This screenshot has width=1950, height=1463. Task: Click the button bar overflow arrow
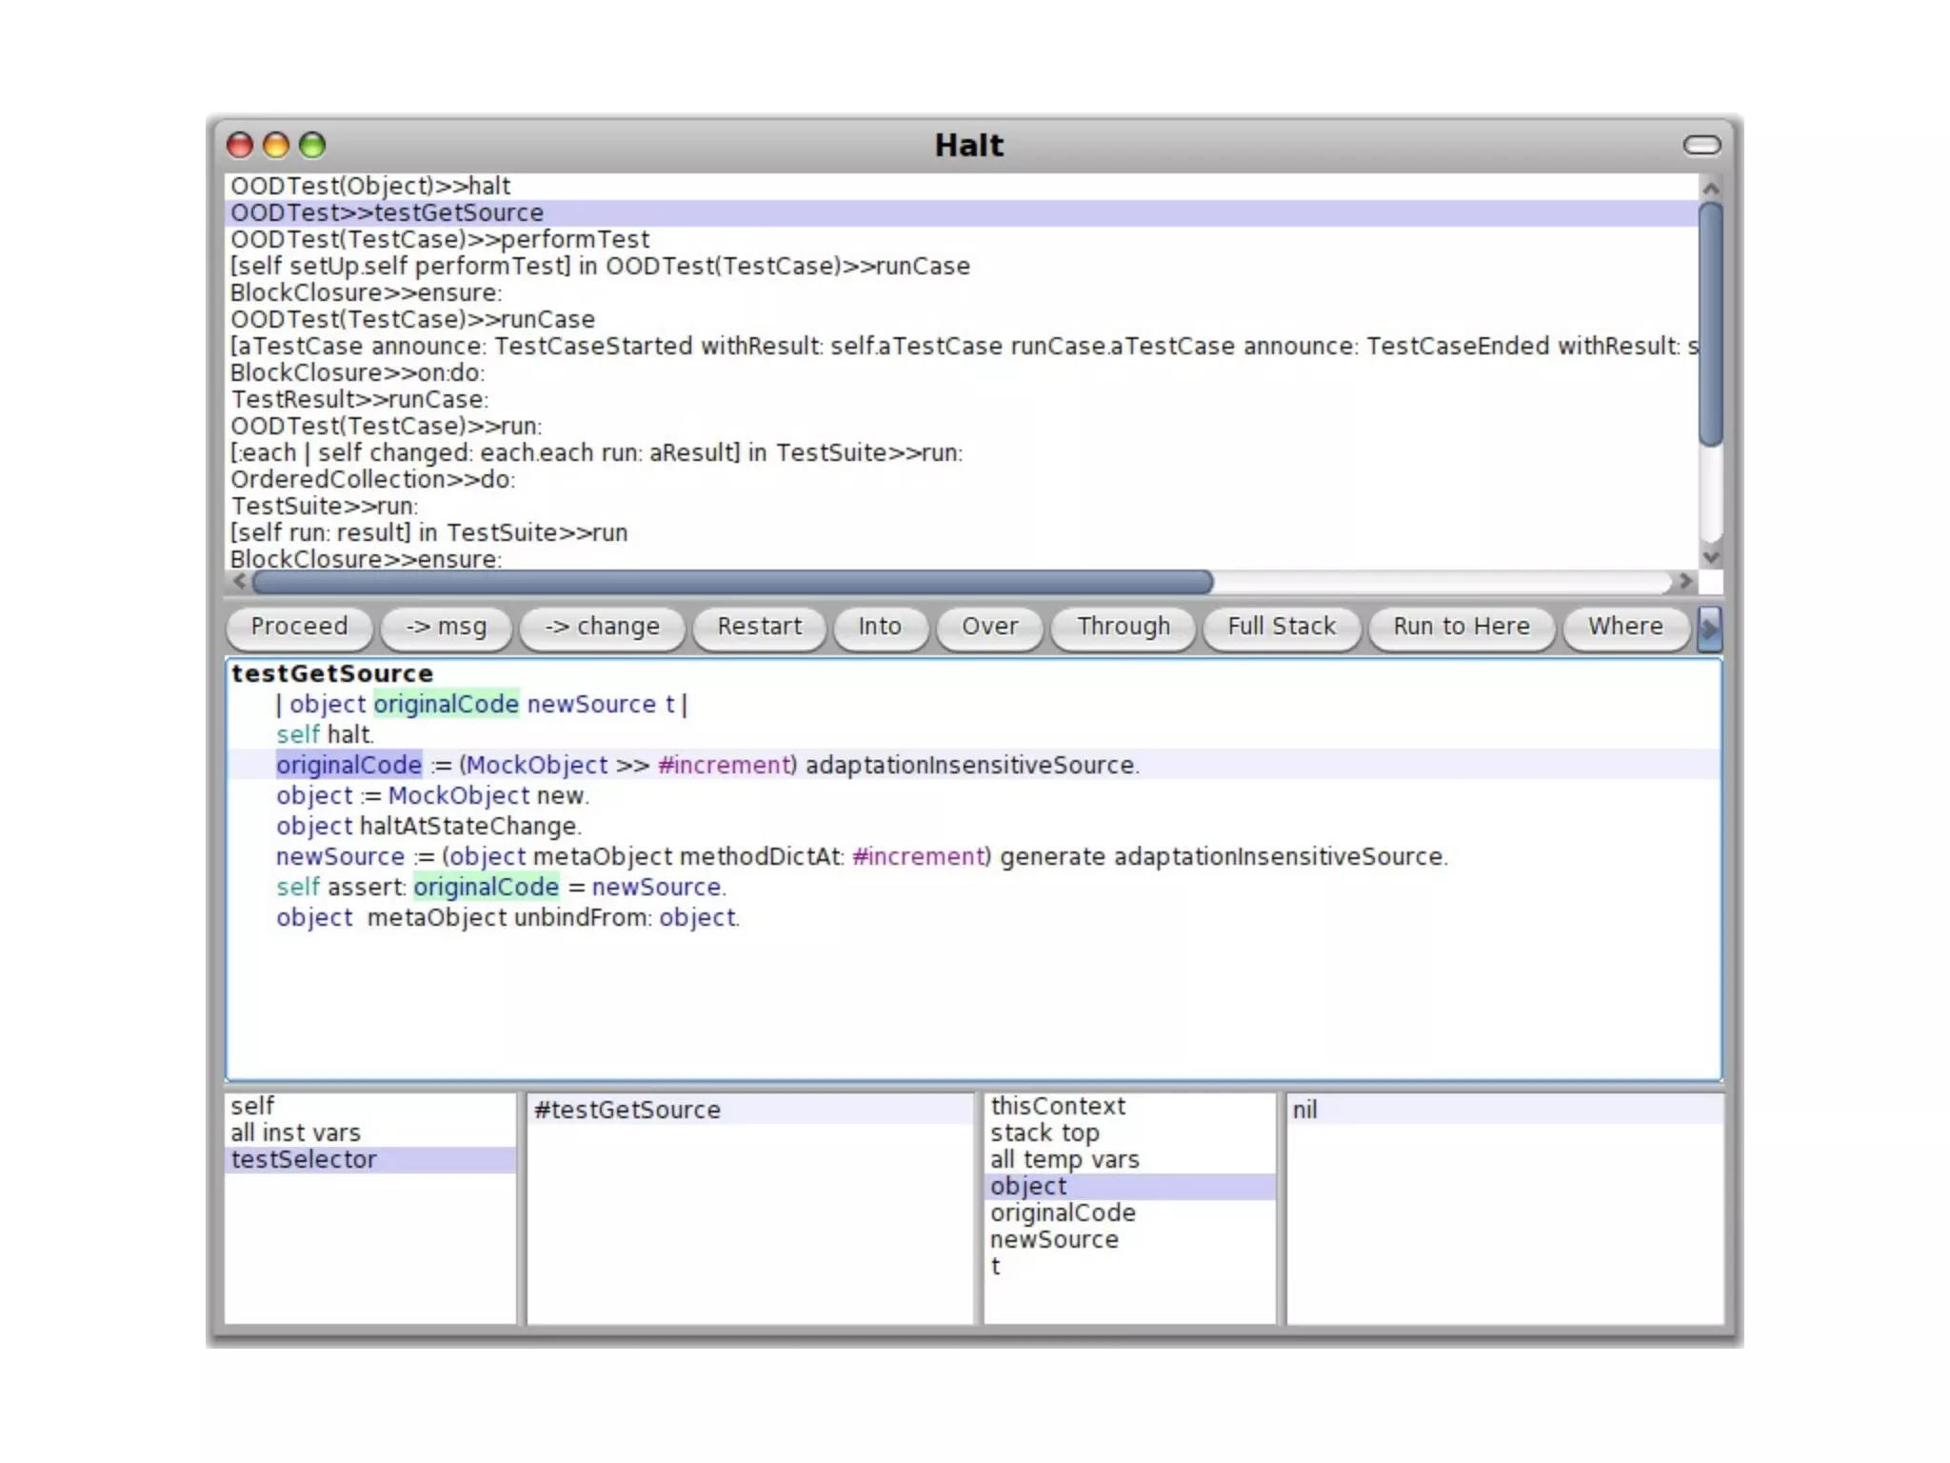point(1709,628)
